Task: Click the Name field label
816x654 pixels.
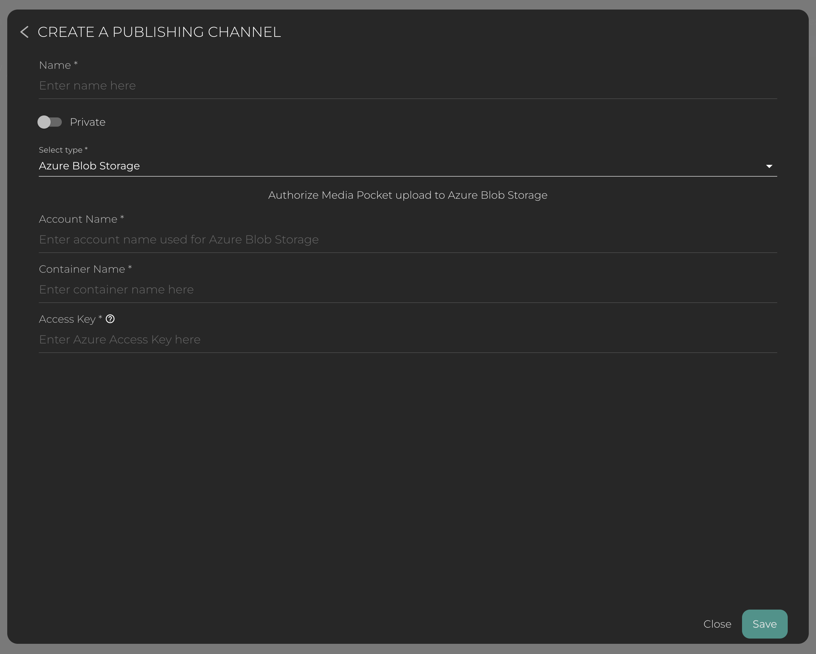Action: pos(55,65)
